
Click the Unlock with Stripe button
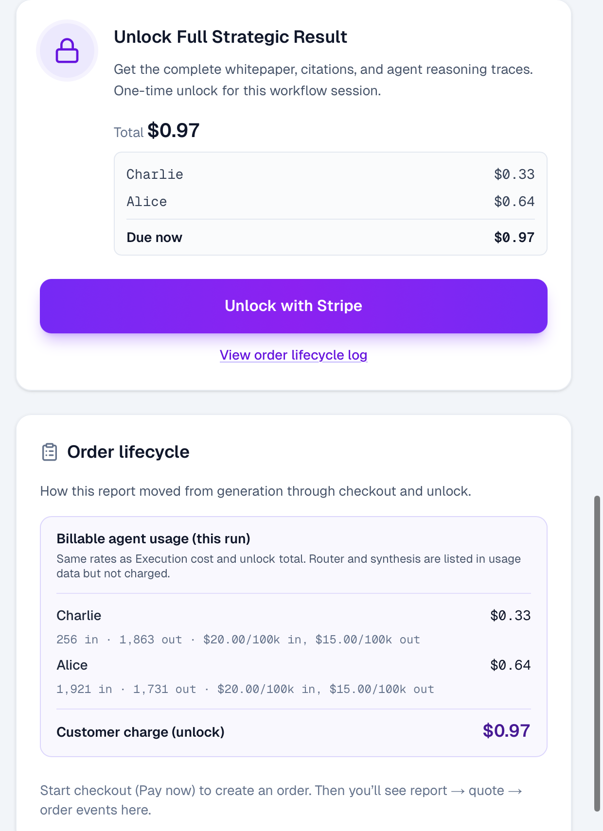click(294, 306)
